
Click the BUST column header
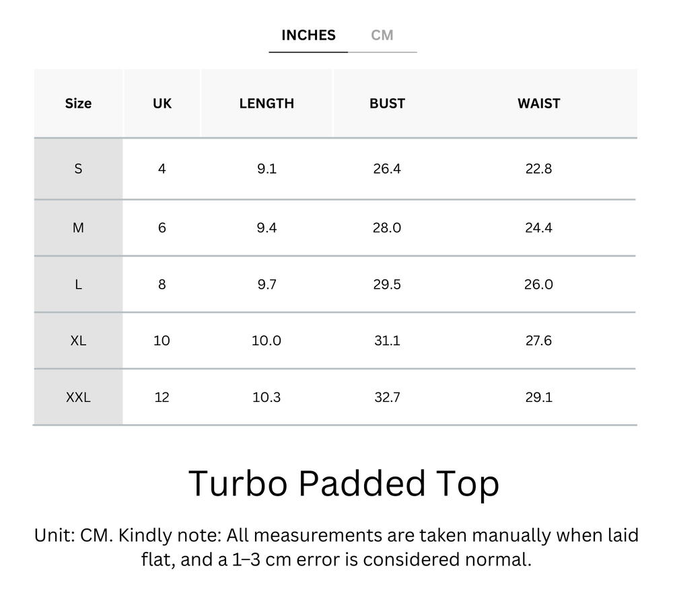(387, 103)
